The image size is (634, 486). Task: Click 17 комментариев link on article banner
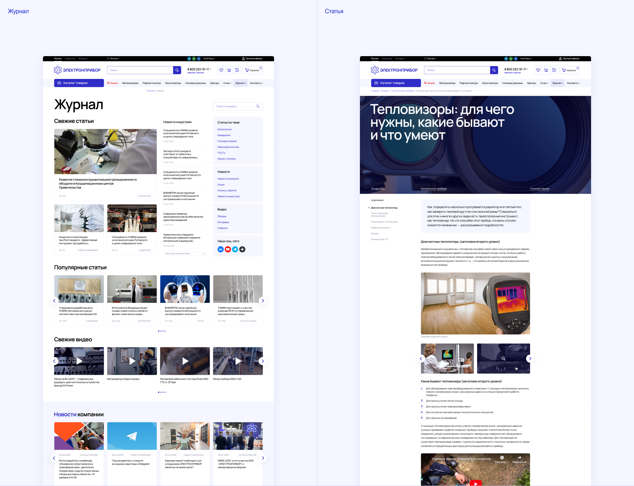(539, 189)
